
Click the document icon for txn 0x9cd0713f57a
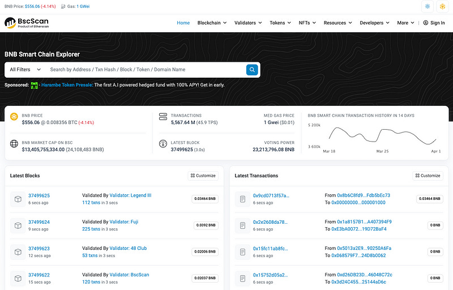pos(243,199)
